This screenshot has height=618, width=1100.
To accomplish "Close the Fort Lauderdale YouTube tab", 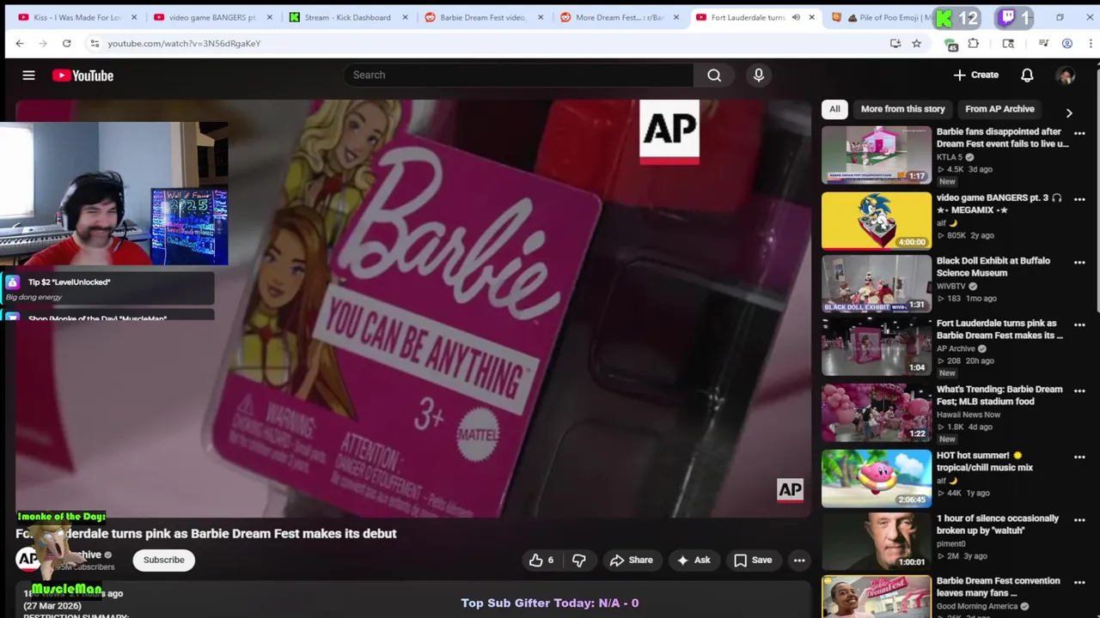I will (x=811, y=17).
